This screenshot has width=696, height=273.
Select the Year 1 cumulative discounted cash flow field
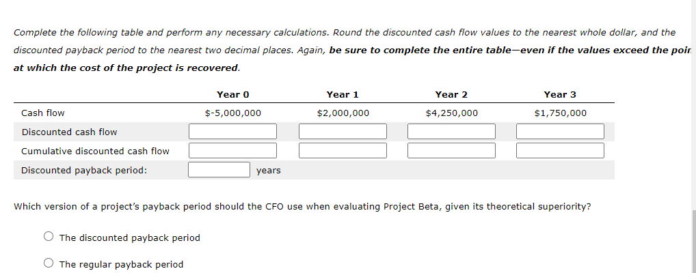tap(343, 150)
